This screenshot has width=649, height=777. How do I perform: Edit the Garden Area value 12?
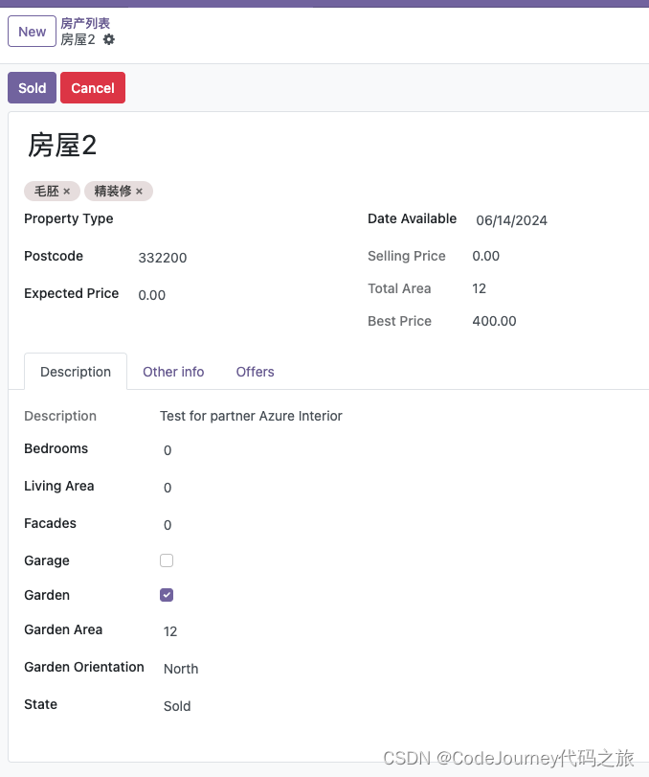click(x=170, y=630)
